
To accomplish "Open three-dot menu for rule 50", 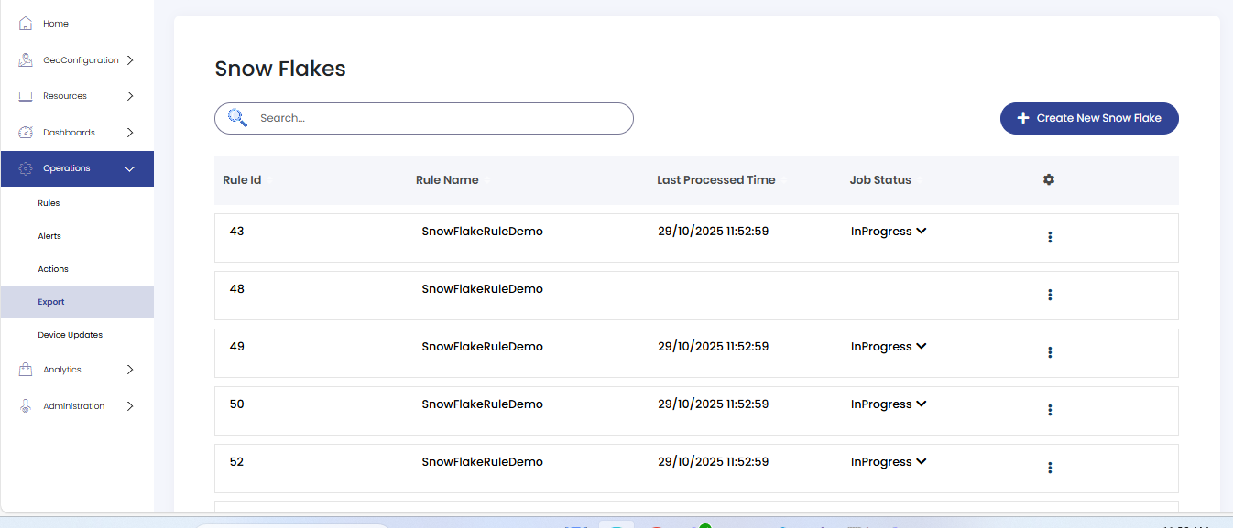I will click(x=1050, y=410).
